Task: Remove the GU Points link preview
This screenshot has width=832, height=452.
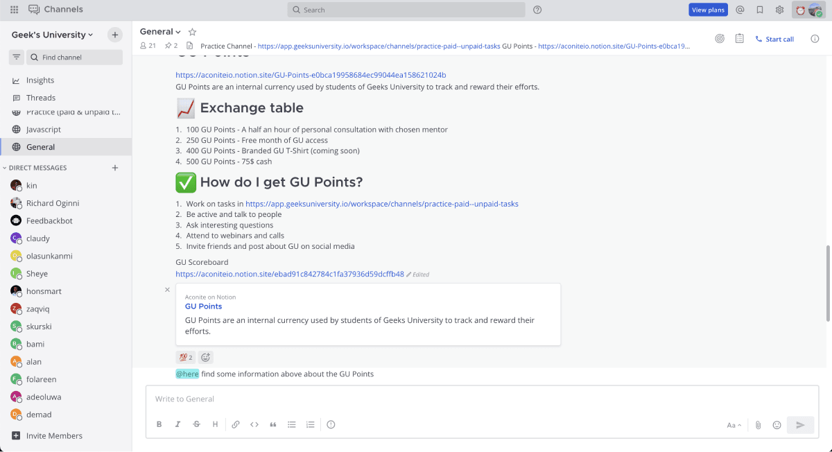Action: pos(167,290)
